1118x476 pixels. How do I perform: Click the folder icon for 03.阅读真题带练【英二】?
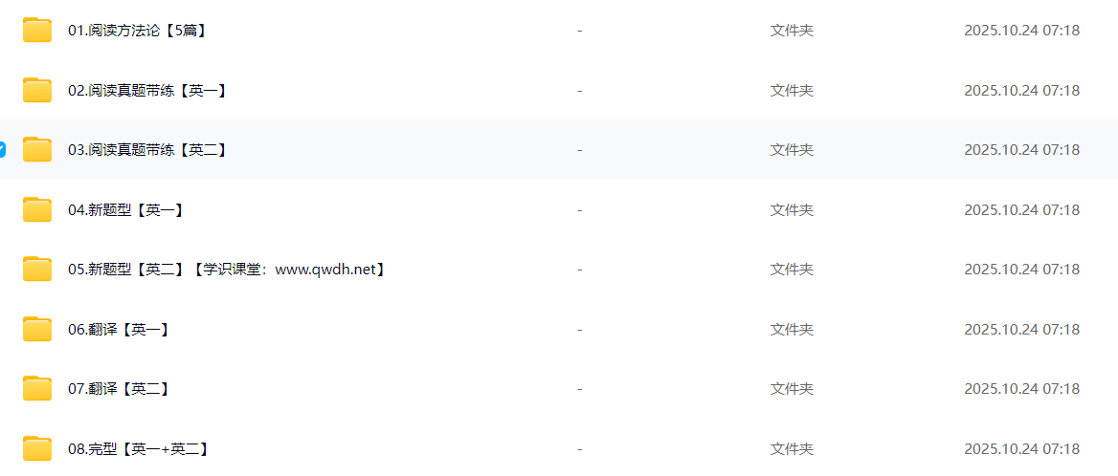pos(37,150)
